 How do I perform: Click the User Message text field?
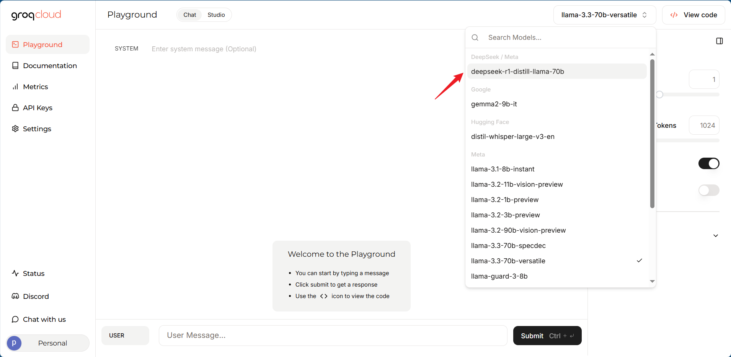point(333,335)
